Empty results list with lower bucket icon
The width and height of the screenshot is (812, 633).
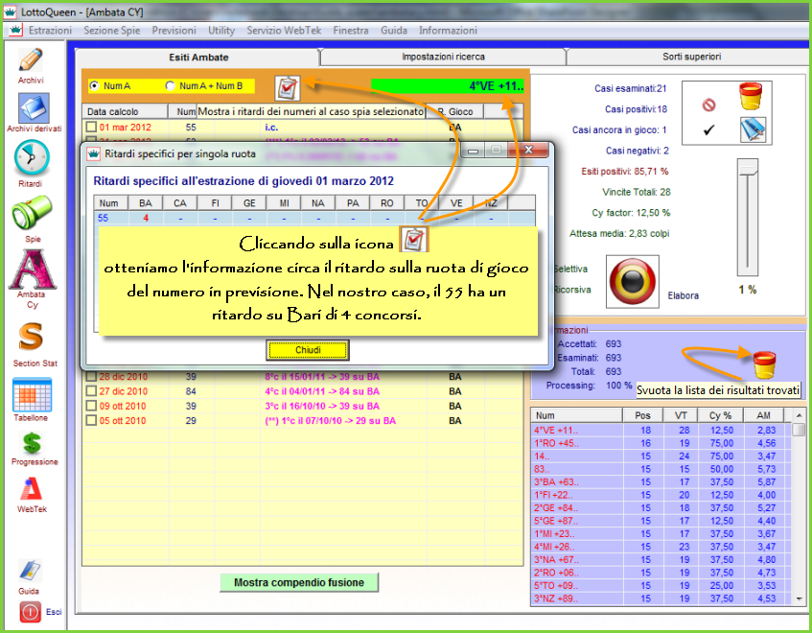764,364
